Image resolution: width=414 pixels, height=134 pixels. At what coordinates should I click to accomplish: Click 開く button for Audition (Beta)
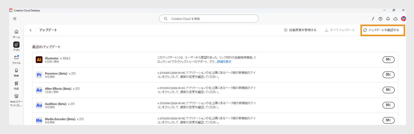[x=388, y=105]
